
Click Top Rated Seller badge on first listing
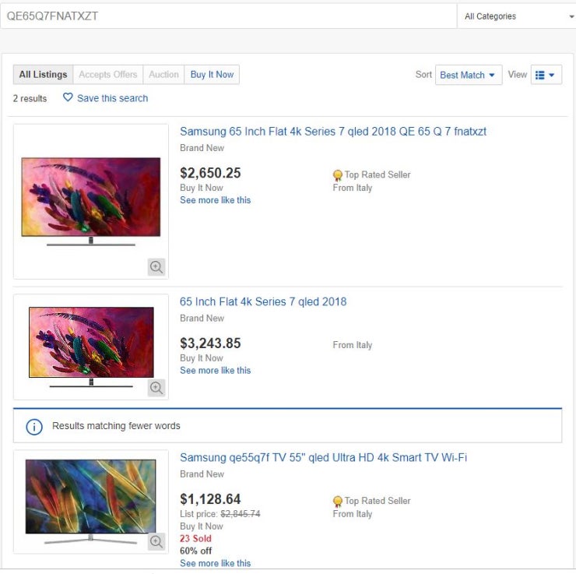(338, 175)
